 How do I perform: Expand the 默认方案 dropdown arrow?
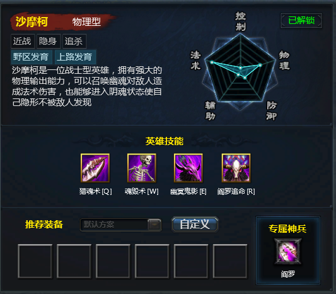154,225
